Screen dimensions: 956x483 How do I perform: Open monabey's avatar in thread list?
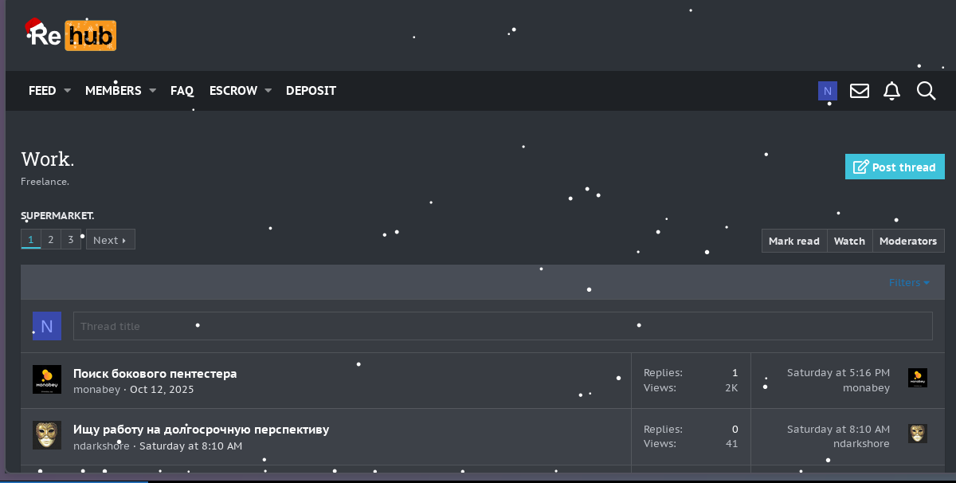click(x=46, y=379)
